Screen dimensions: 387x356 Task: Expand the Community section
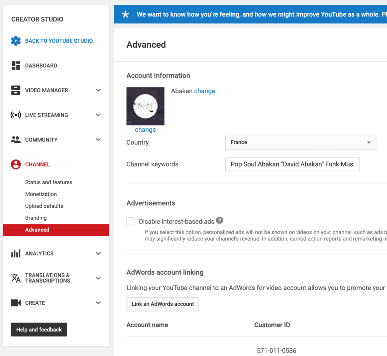click(98, 140)
